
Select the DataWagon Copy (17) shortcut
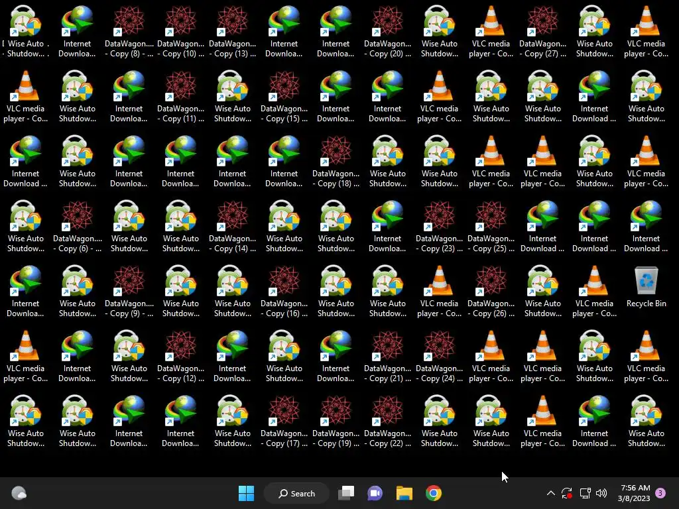284,421
